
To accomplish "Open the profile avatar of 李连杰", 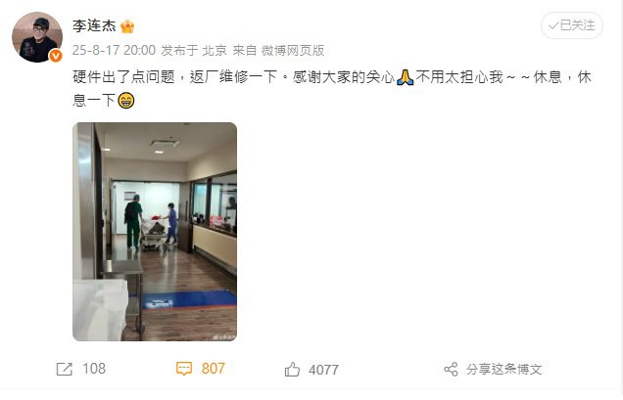I will click(37, 37).
